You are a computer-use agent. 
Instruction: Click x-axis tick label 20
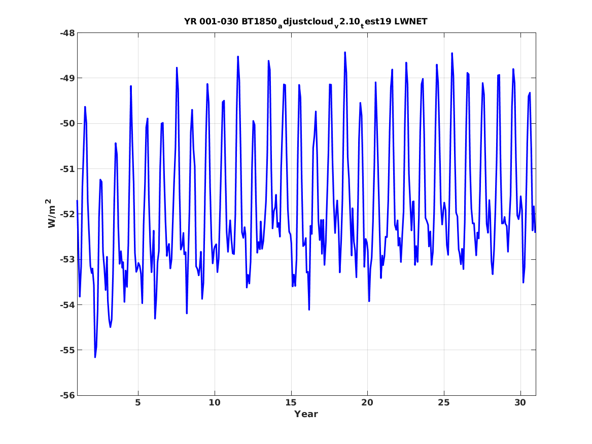[x=367, y=403]
